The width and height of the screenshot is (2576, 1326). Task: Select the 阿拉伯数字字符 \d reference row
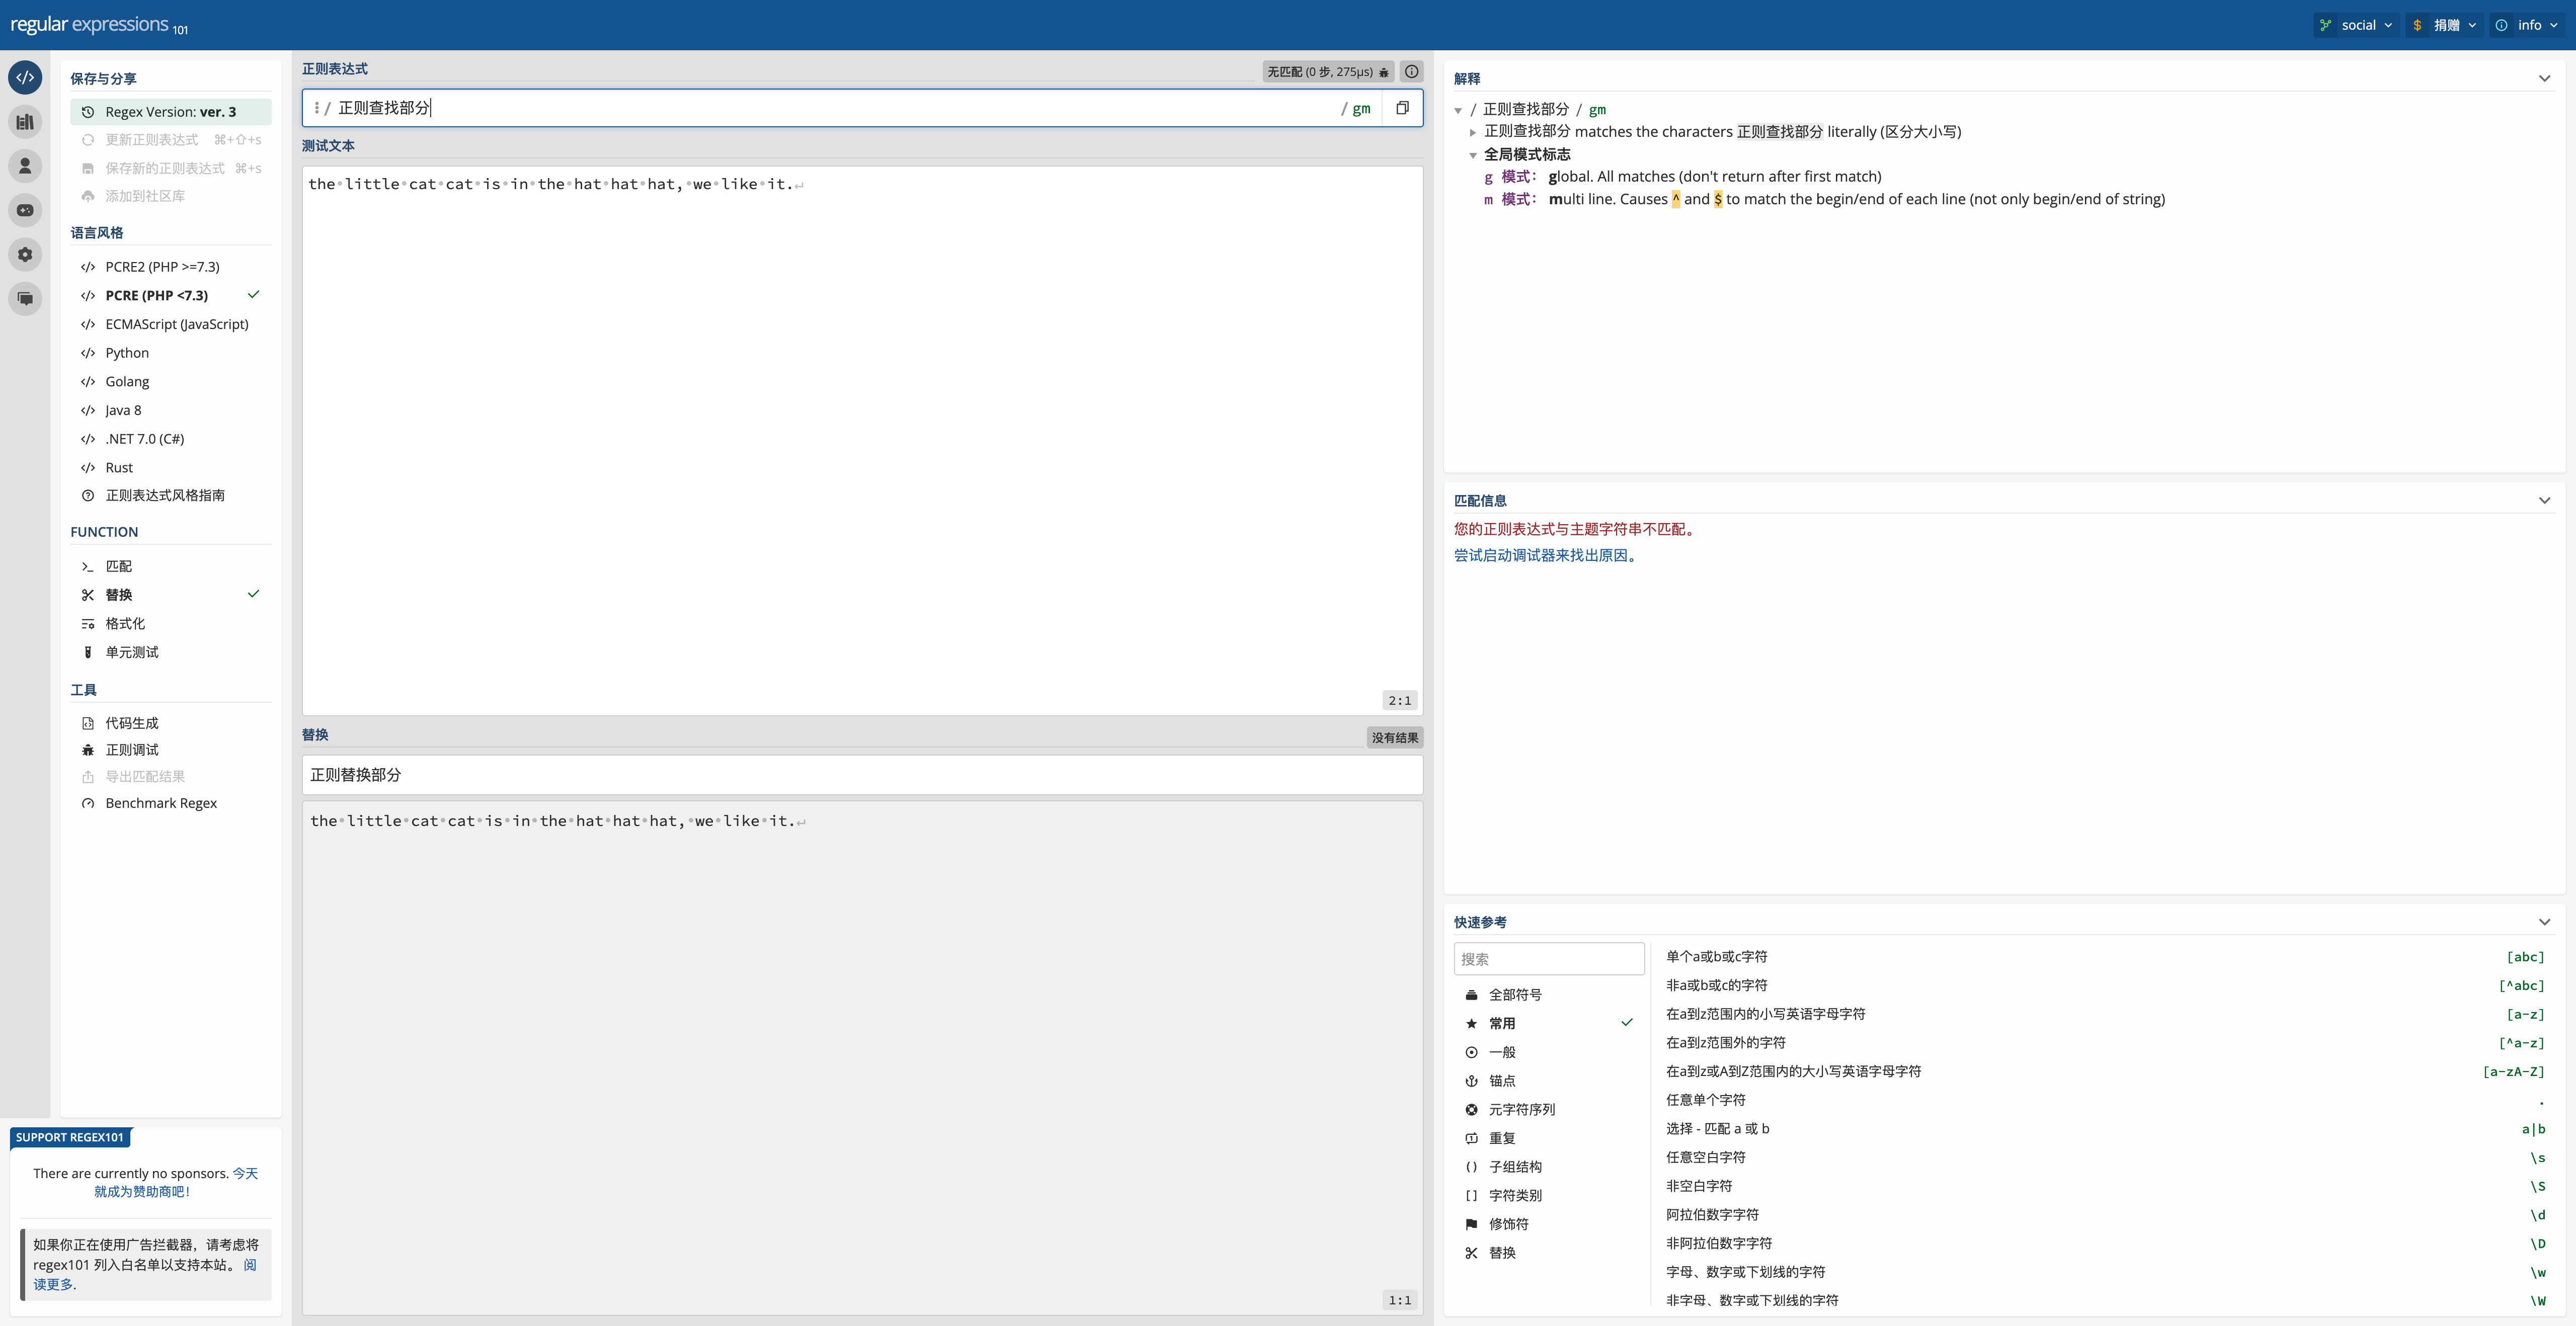[2105, 1215]
